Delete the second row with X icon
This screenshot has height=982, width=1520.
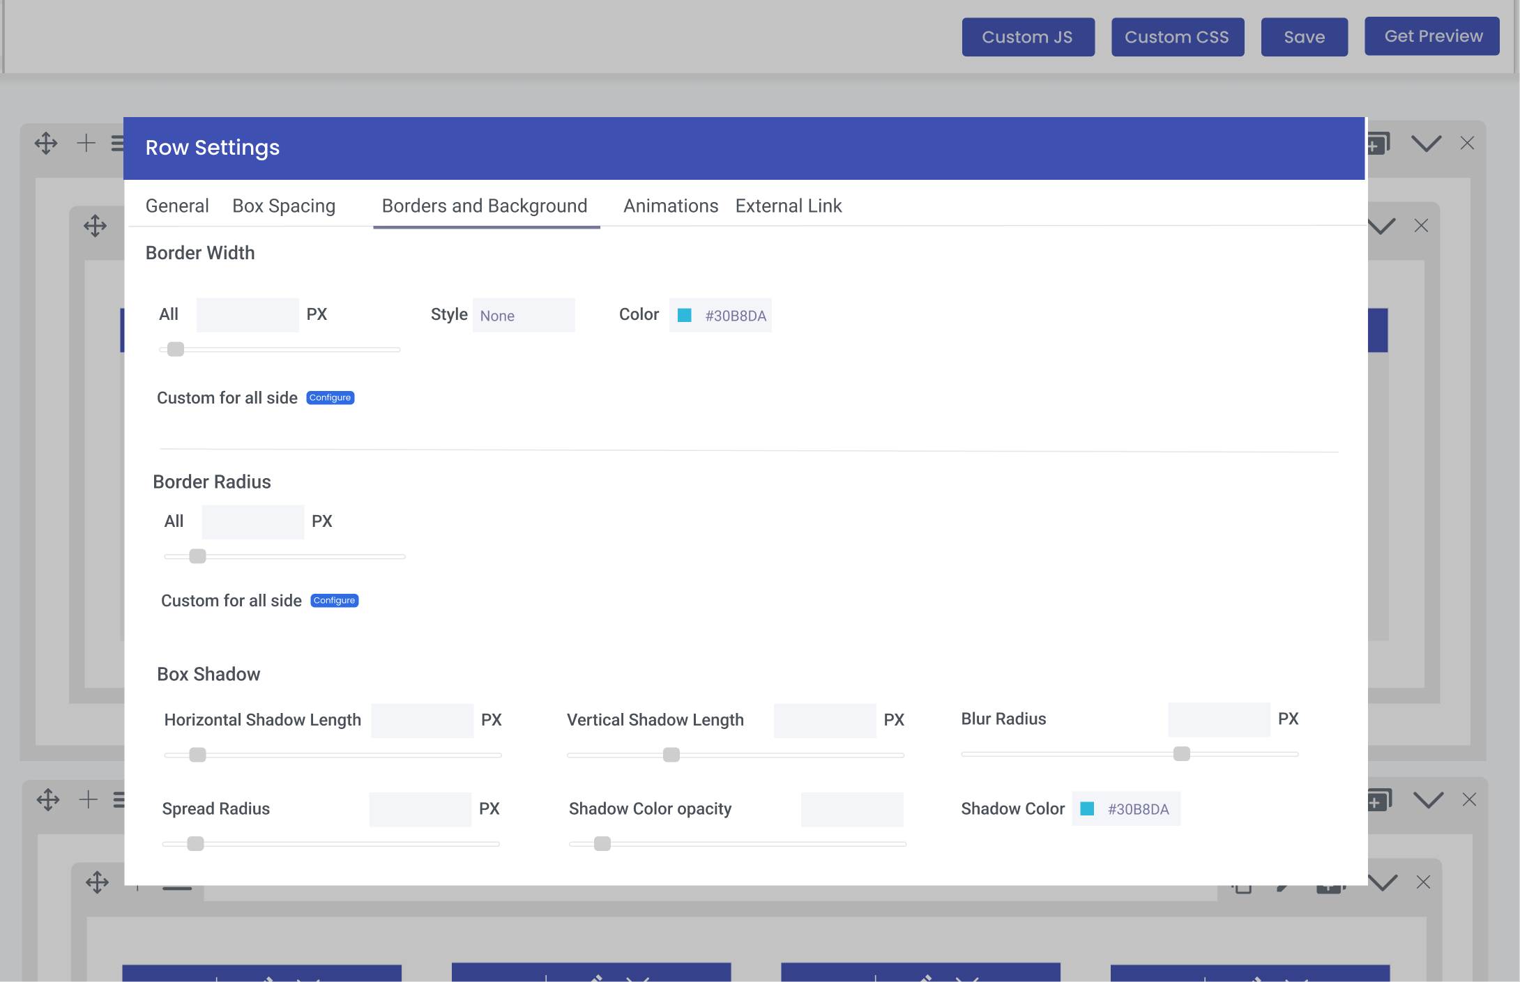click(x=1469, y=799)
